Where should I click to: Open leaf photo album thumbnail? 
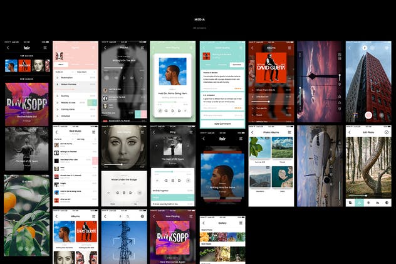(x=260, y=148)
